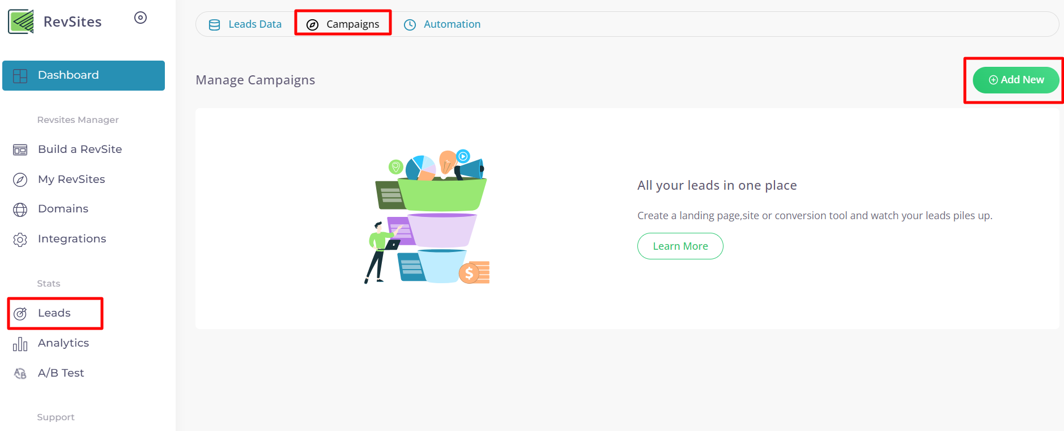Viewport: 1064px width, 431px height.
Task: Click the RevSites brand name text
Action: pyautogui.click(x=73, y=22)
